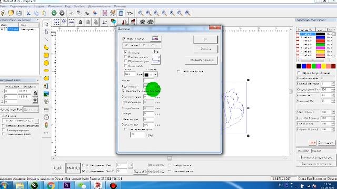Select the yellow Circle drawing tool
The width and height of the screenshot is (337, 189).
[46, 63]
